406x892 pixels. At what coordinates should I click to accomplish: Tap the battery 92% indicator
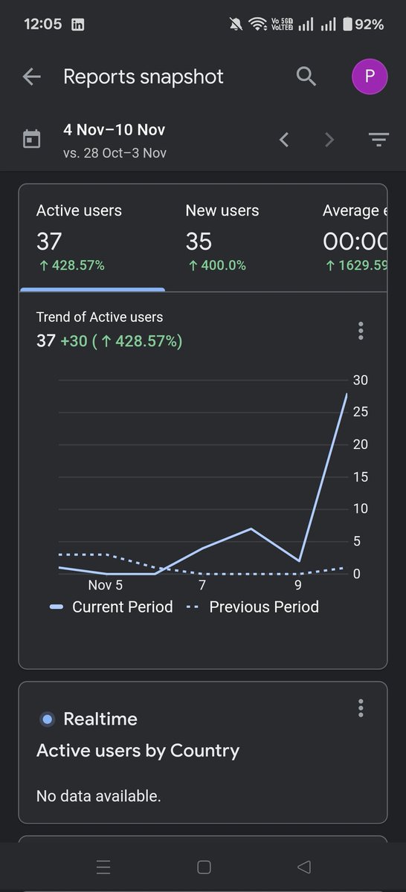pyautogui.click(x=363, y=25)
